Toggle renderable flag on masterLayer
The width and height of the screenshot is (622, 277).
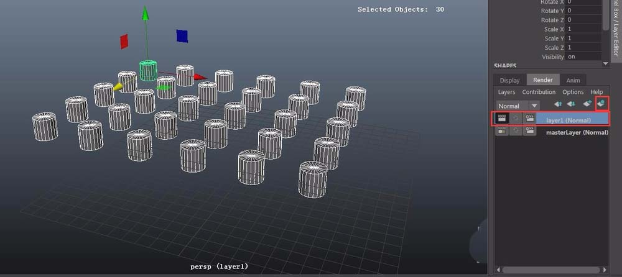(x=502, y=131)
